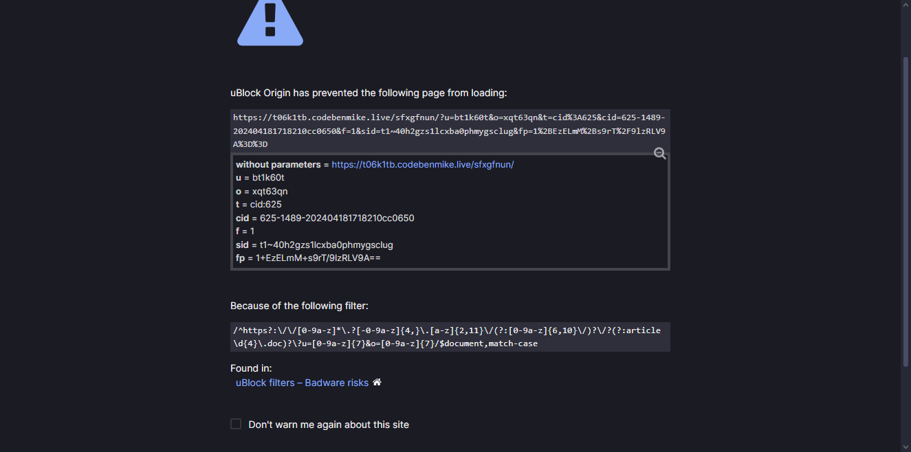The image size is (911, 452).
Task: Open the codebenmike.live URL without parameters
Action: 422,165
